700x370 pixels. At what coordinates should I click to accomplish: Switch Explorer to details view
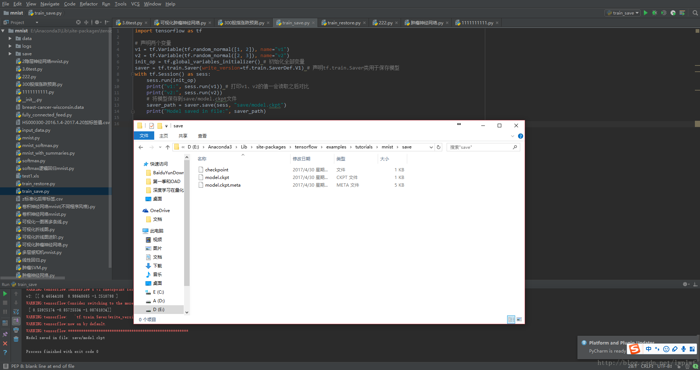pyautogui.click(x=511, y=319)
